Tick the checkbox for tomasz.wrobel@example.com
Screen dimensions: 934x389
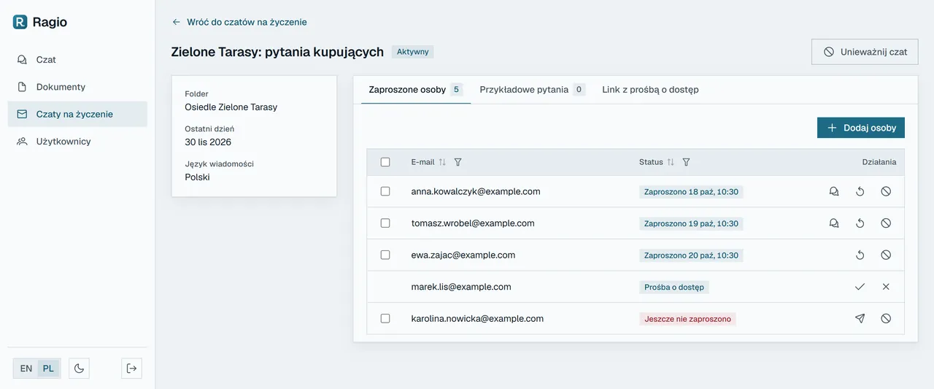click(x=385, y=223)
